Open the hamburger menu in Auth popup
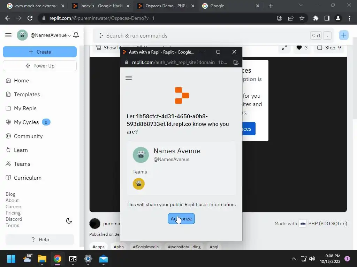357x267 pixels. 129,78
